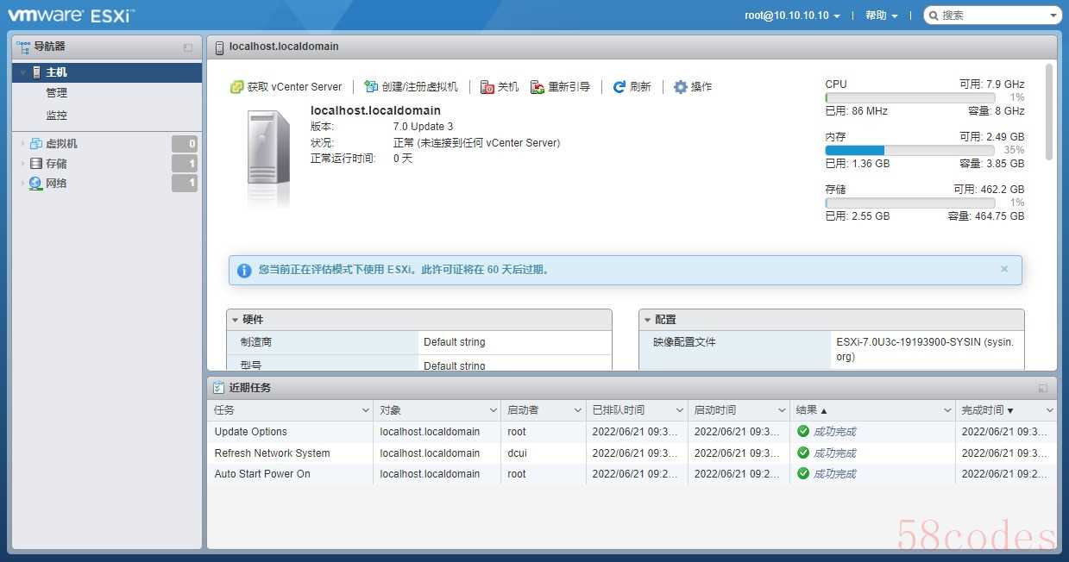The height and width of the screenshot is (562, 1069).
Task: Expand the 虚拟机 tree node
Action: pos(22,144)
